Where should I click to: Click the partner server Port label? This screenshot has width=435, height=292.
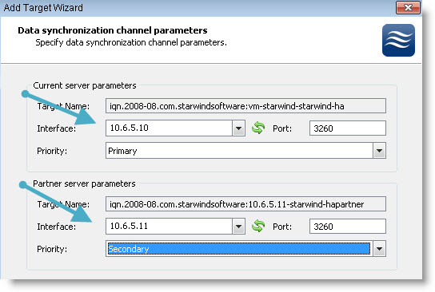(x=282, y=227)
